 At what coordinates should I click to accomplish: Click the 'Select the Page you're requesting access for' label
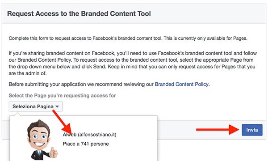(x=62, y=95)
